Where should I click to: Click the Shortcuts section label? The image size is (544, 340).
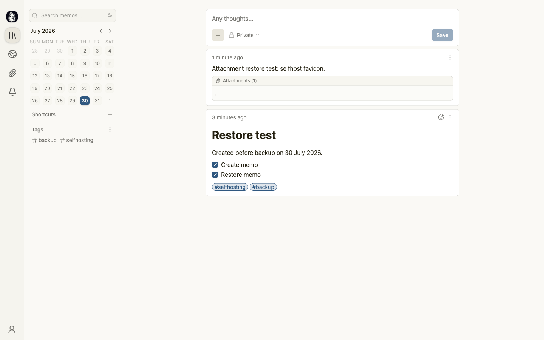click(x=44, y=114)
